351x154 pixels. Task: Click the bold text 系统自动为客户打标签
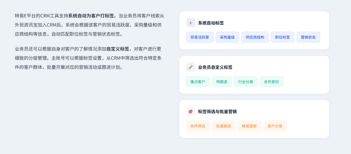tap(91, 15)
